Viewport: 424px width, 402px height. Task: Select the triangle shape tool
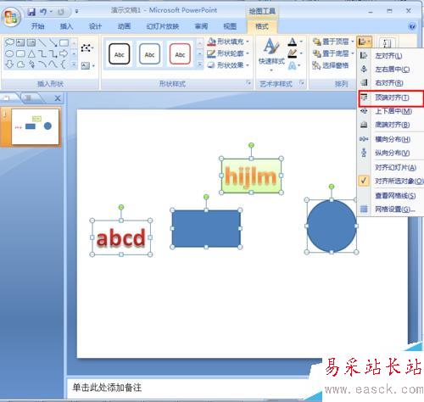(x=31, y=53)
